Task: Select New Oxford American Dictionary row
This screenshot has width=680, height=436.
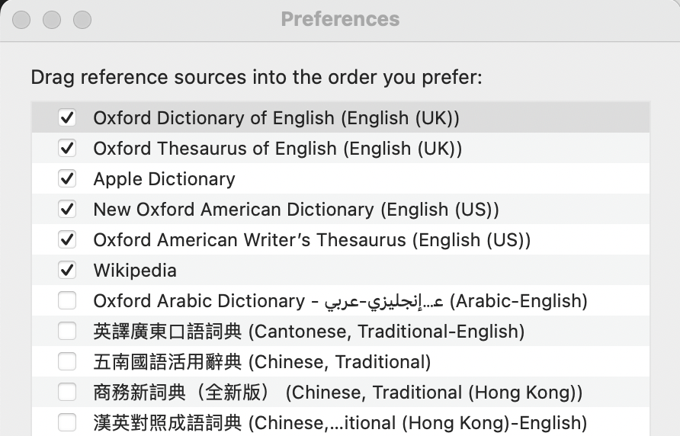Action: coord(296,210)
